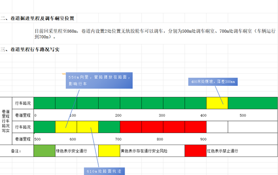The height and width of the screenshot is (175, 278).
Task: Select the heading 二、巷道掘进里程及调车硐室位置
Action: pos(37,18)
